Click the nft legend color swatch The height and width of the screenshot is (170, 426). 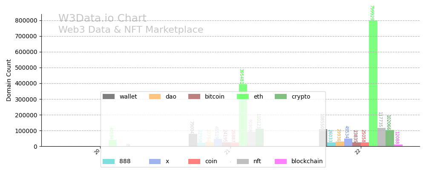tap(243, 161)
